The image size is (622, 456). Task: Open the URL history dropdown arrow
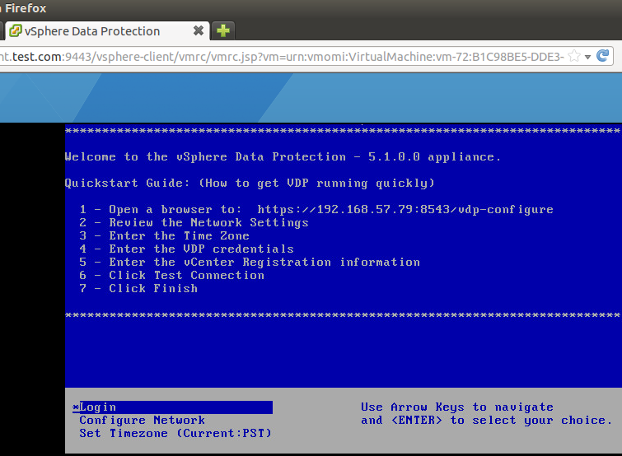click(588, 57)
